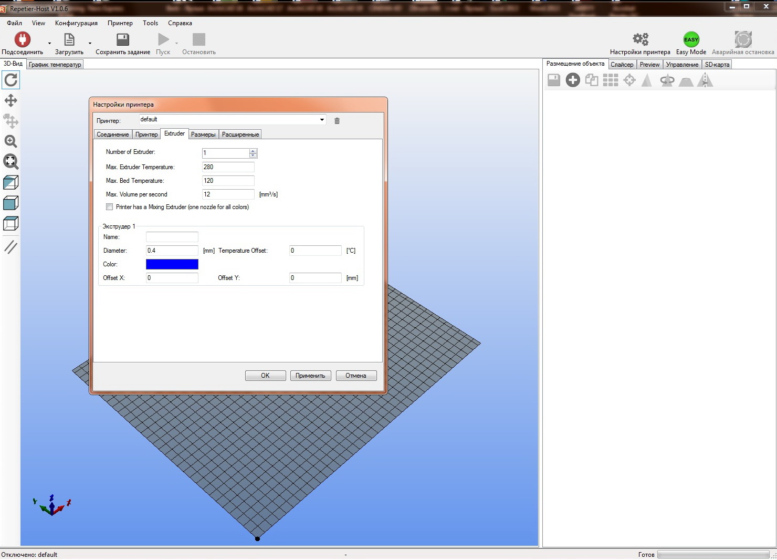Toggle the parallel projection lines icon
Image resolution: width=777 pixels, height=560 pixels.
pyautogui.click(x=11, y=246)
